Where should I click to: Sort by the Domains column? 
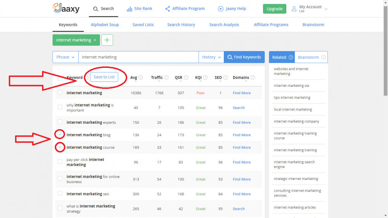(241, 78)
